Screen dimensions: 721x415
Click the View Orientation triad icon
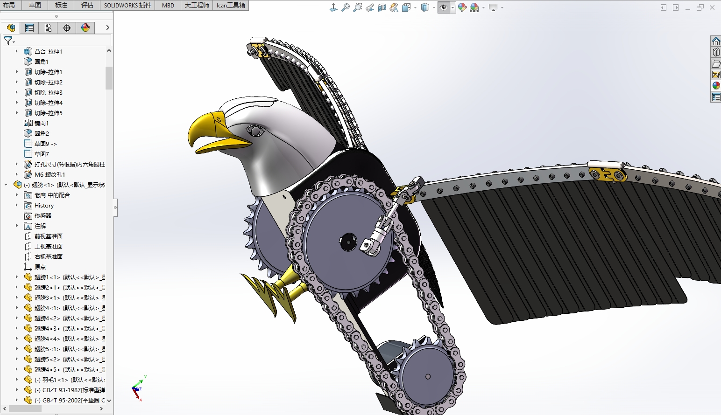[333, 7]
